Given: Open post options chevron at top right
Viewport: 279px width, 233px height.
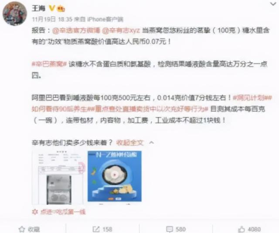Looking at the screenshot, I should [273, 4].
